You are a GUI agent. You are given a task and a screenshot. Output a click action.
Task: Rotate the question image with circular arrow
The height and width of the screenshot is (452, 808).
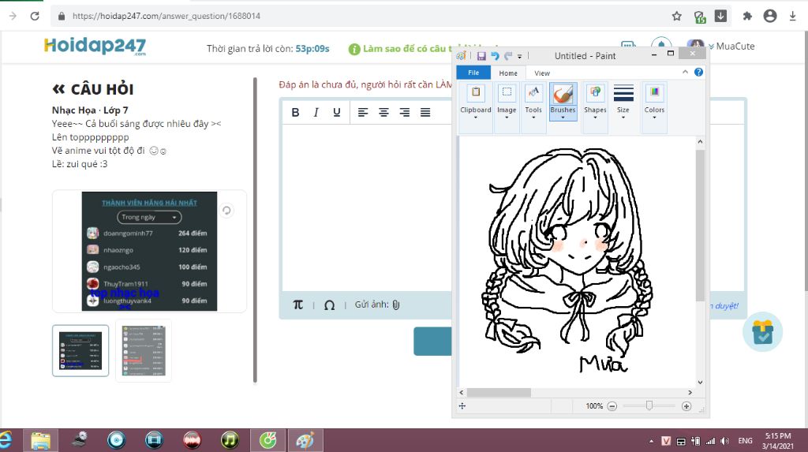[x=226, y=211]
